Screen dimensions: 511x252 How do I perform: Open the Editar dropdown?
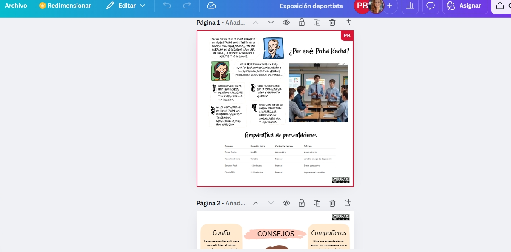[126, 6]
